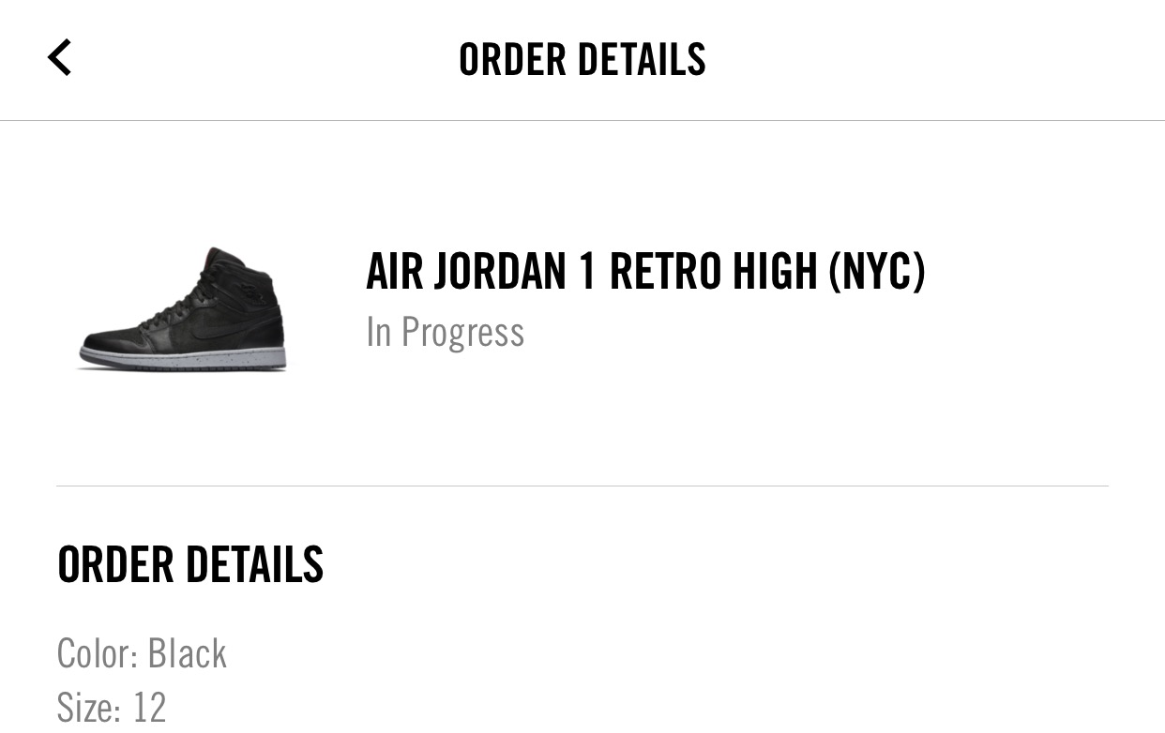Open the Air Jordan shoe thumbnail
The height and width of the screenshot is (733, 1165).
coord(183,307)
